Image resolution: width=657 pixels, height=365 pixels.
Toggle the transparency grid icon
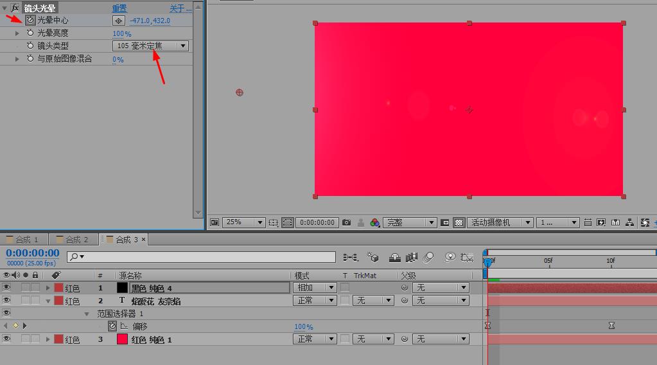459,222
